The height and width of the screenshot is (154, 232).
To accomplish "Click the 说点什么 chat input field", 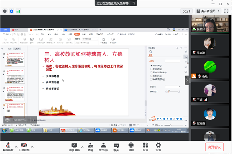I will pos(21,120).
